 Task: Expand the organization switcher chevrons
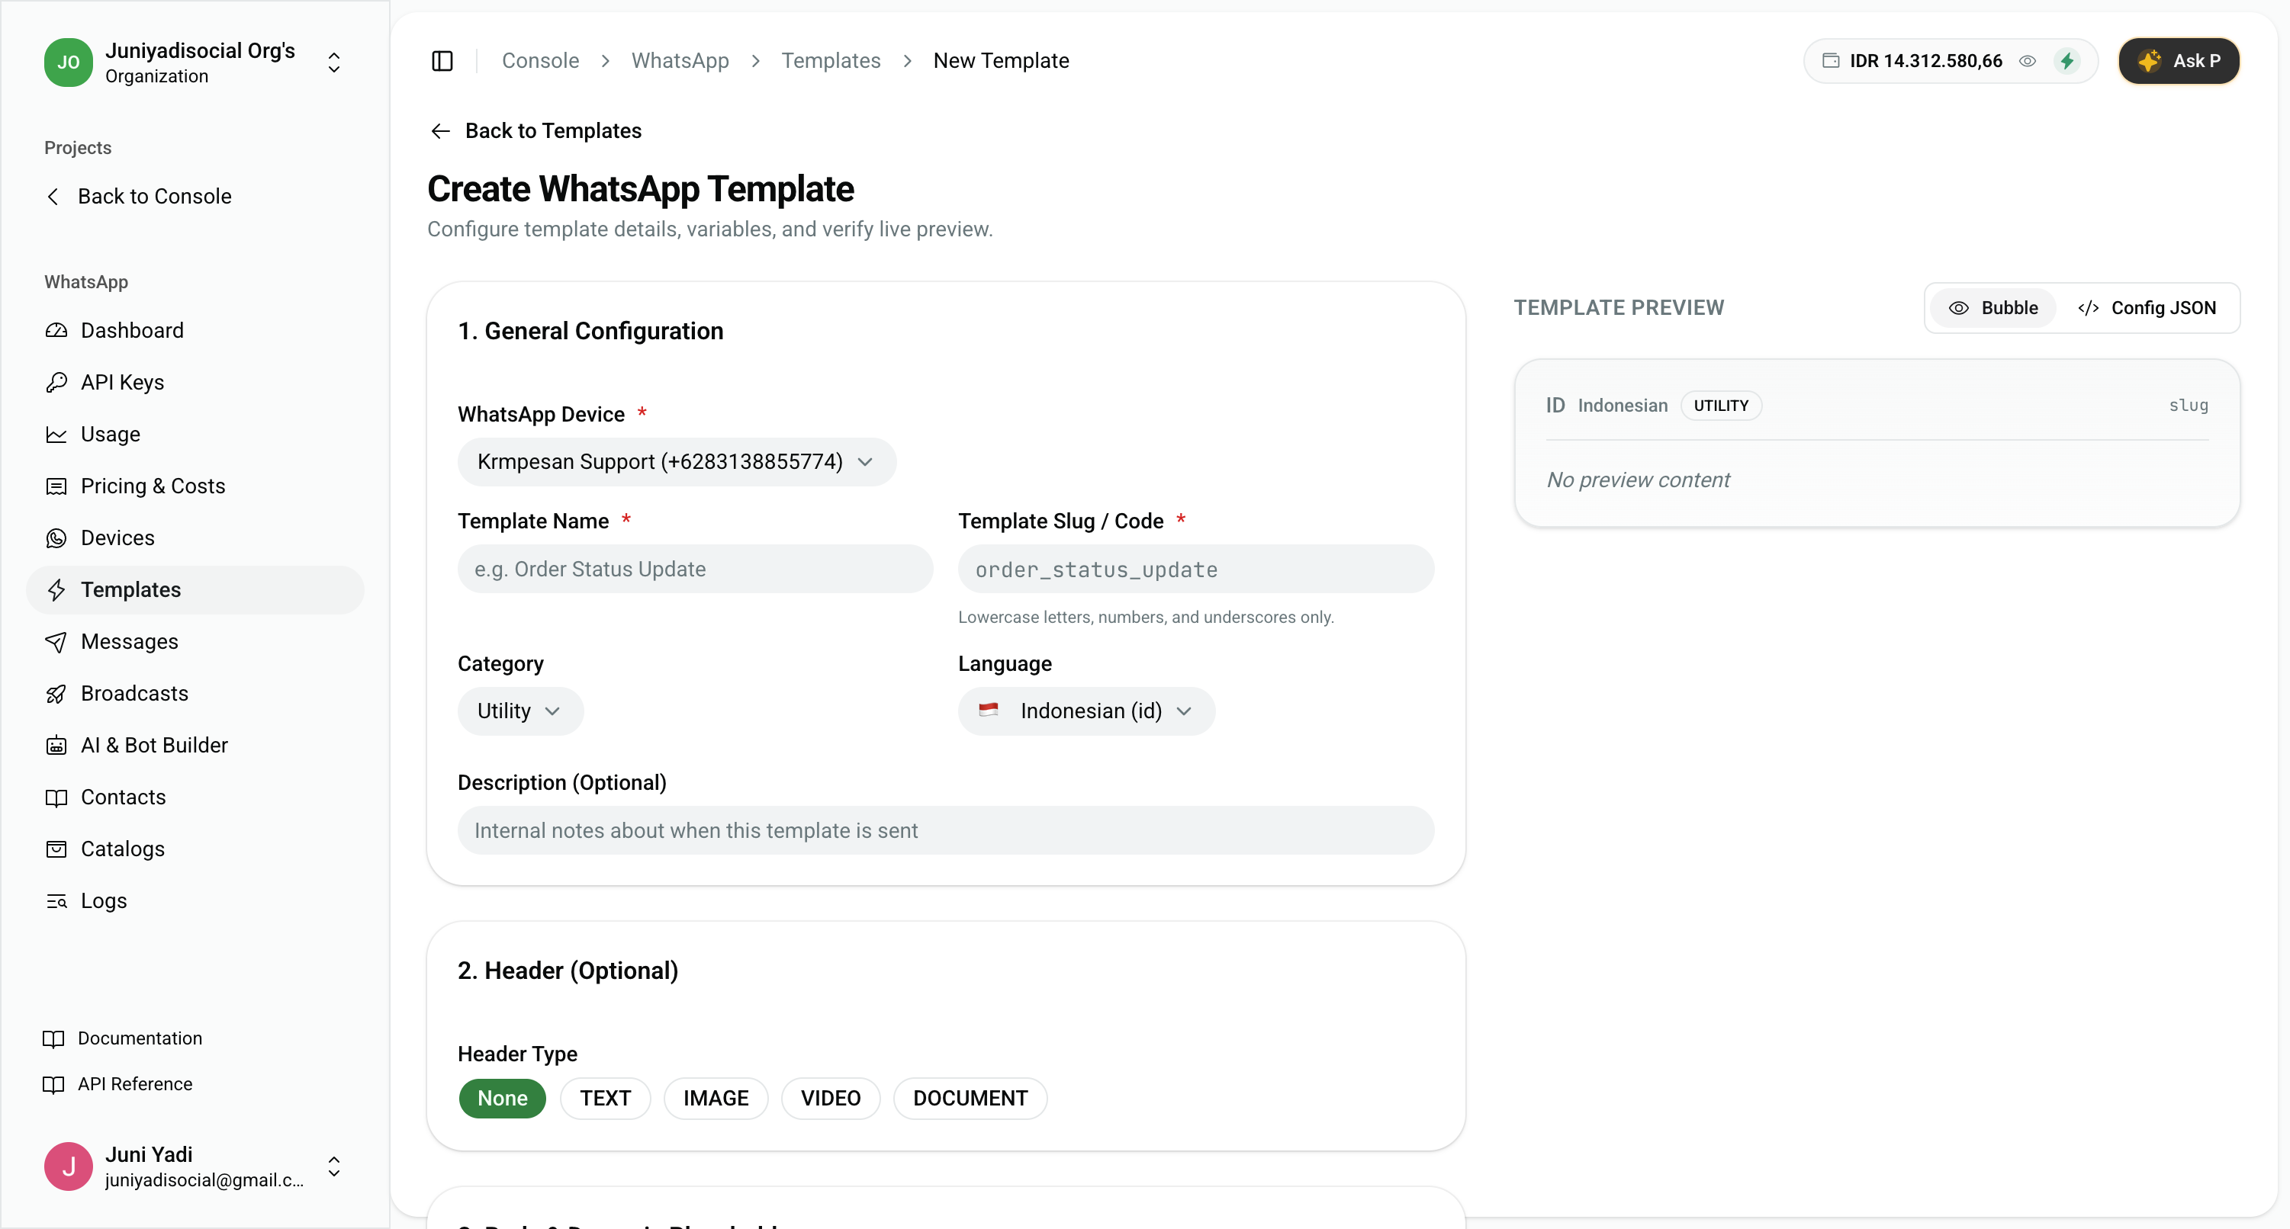point(333,63)
